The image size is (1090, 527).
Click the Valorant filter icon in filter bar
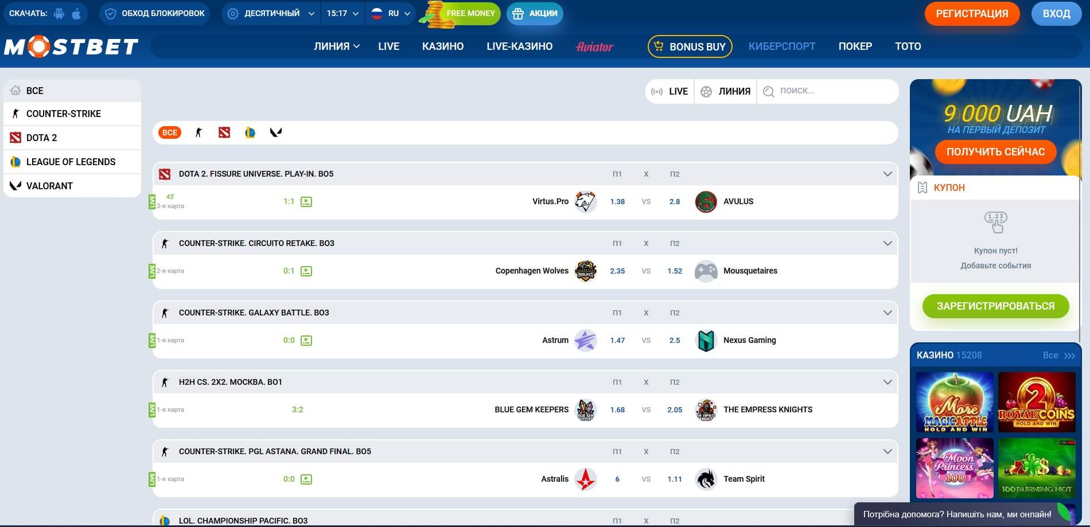pos(276,132)
